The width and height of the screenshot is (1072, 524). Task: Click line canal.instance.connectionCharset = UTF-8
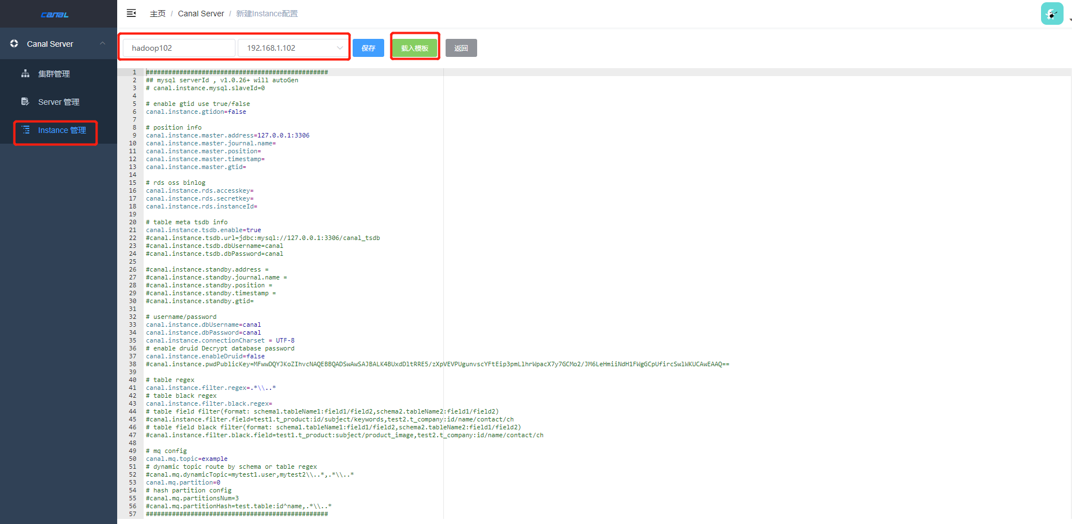(220, 340)
